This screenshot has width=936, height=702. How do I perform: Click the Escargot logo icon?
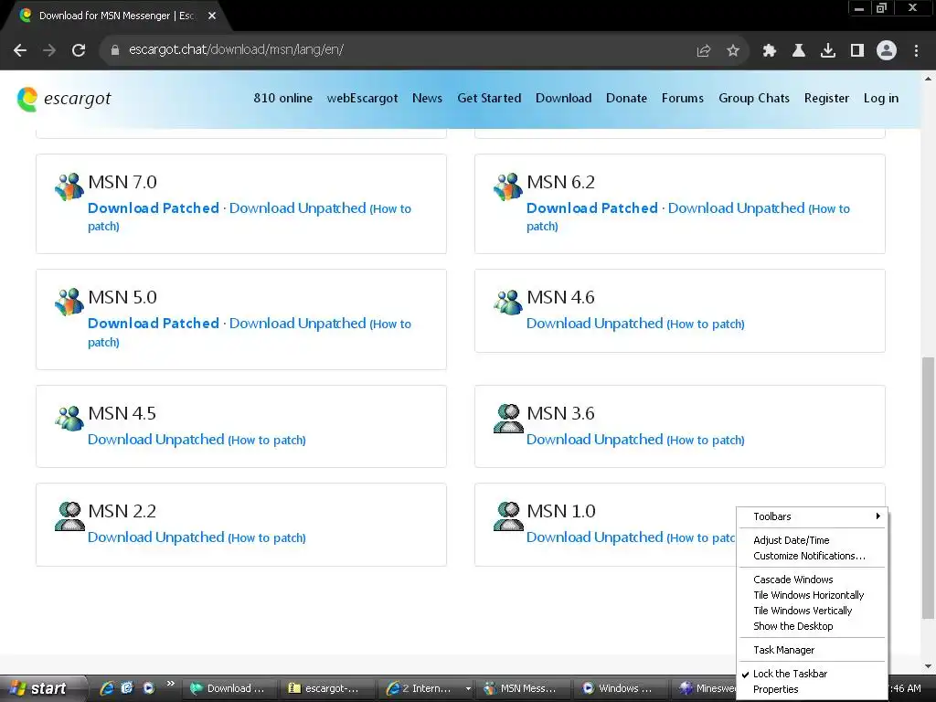coord(27,99)
